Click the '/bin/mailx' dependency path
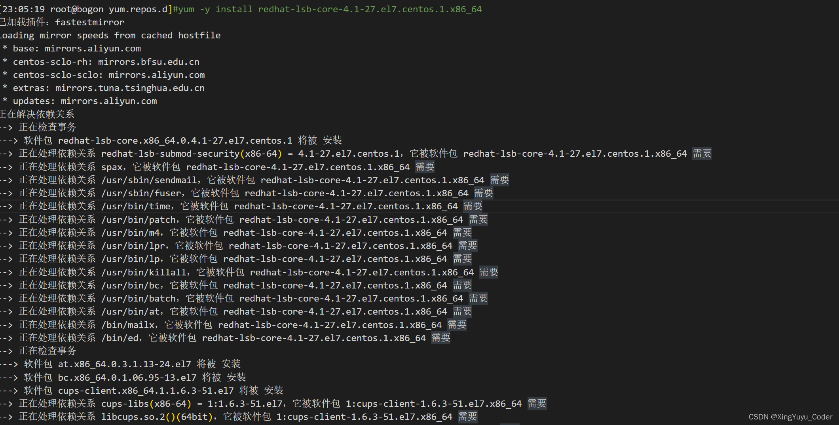Viewport: 839px width, 425px height. [x=128, y=325]
